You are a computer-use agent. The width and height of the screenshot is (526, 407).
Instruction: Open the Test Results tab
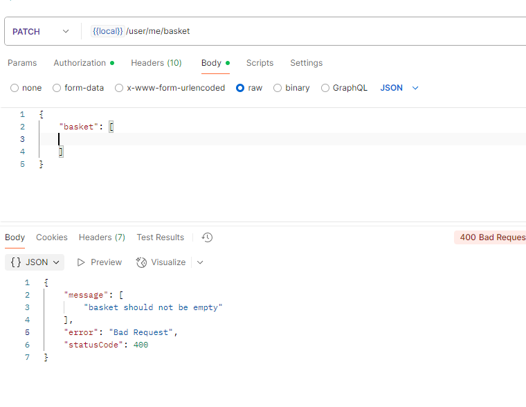161,237
